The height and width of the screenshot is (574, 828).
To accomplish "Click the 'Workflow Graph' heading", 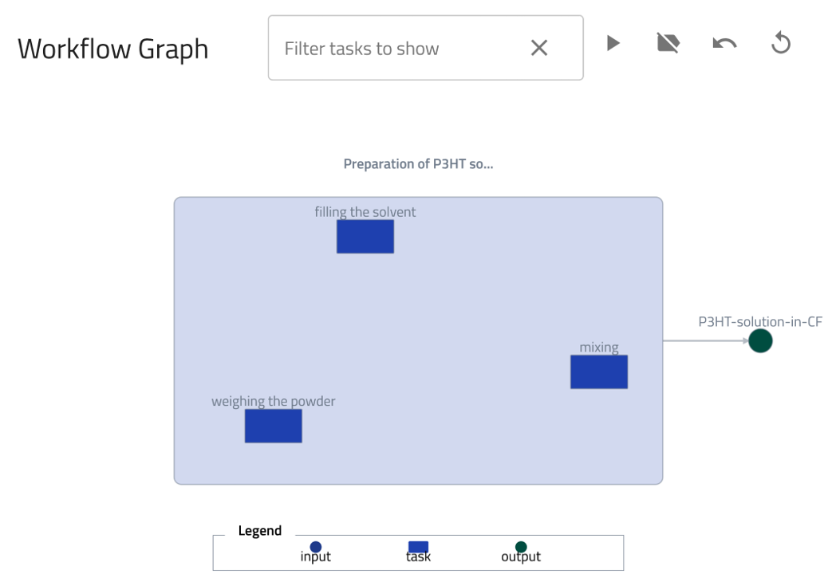I will pos(112,49).
